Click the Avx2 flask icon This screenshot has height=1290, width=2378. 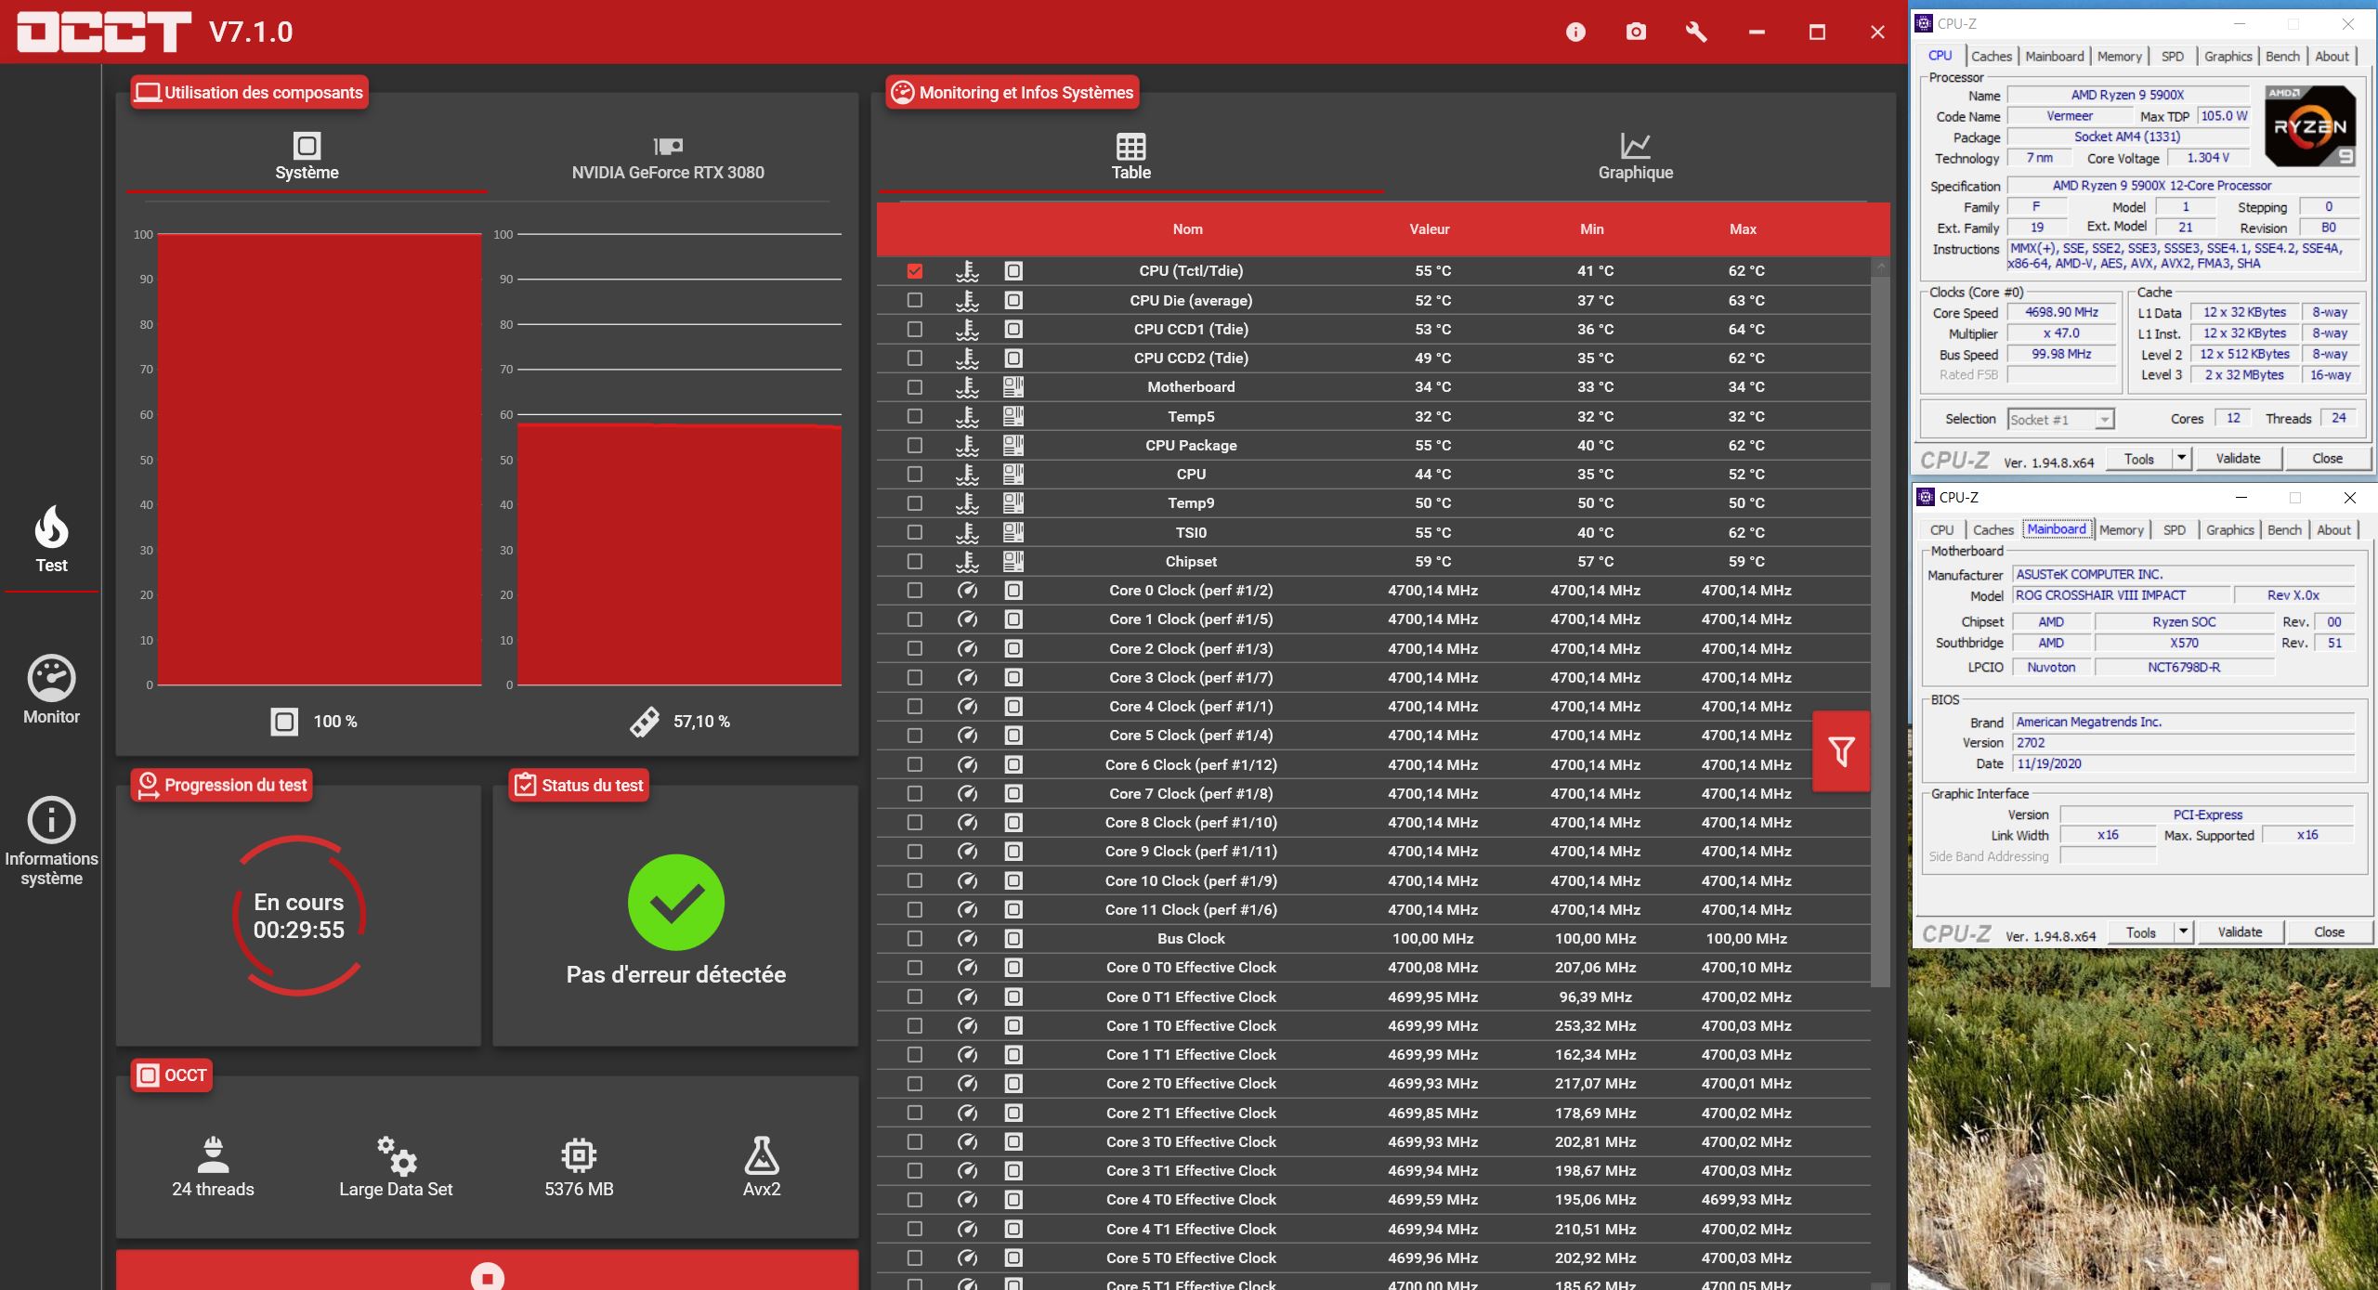[x=762, y=1154]
